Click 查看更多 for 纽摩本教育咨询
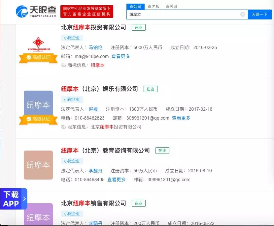This screenshot has width=274, height=226. [x=116, y=180]
